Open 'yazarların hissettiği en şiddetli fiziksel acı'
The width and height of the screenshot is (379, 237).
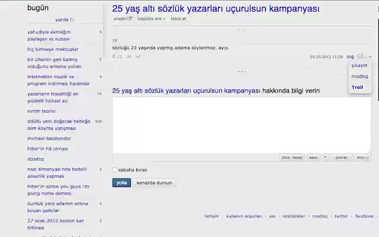(53, 97)
